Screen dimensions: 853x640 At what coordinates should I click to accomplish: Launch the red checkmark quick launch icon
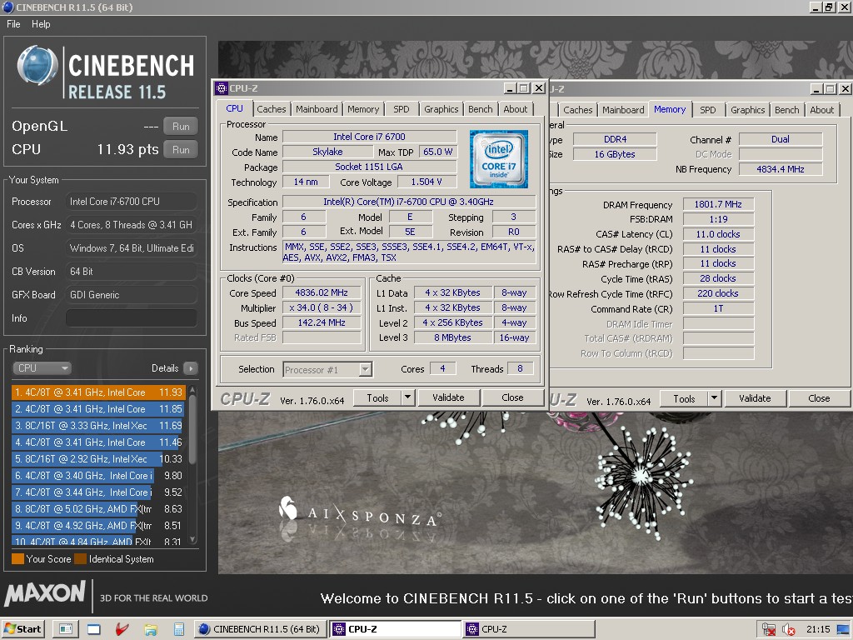tap(122, 629)
